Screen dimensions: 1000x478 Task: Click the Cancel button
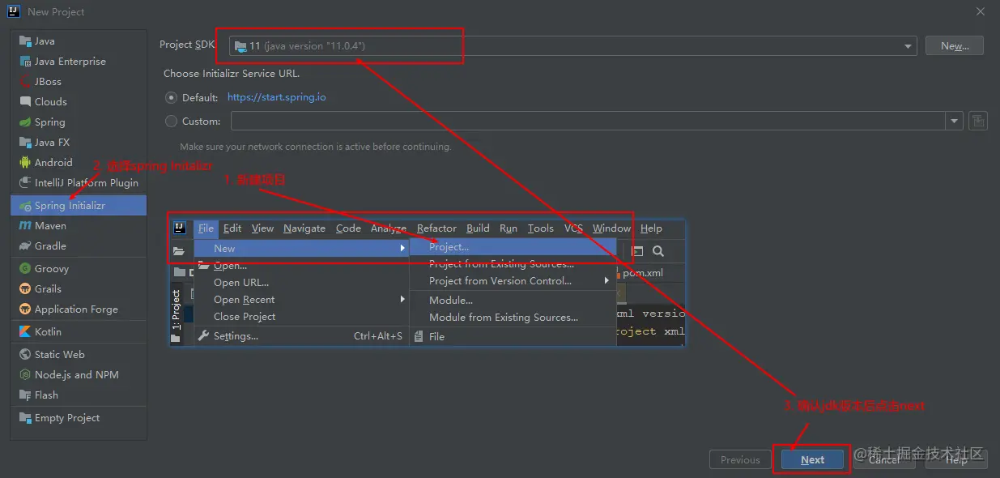coord(884,459)
